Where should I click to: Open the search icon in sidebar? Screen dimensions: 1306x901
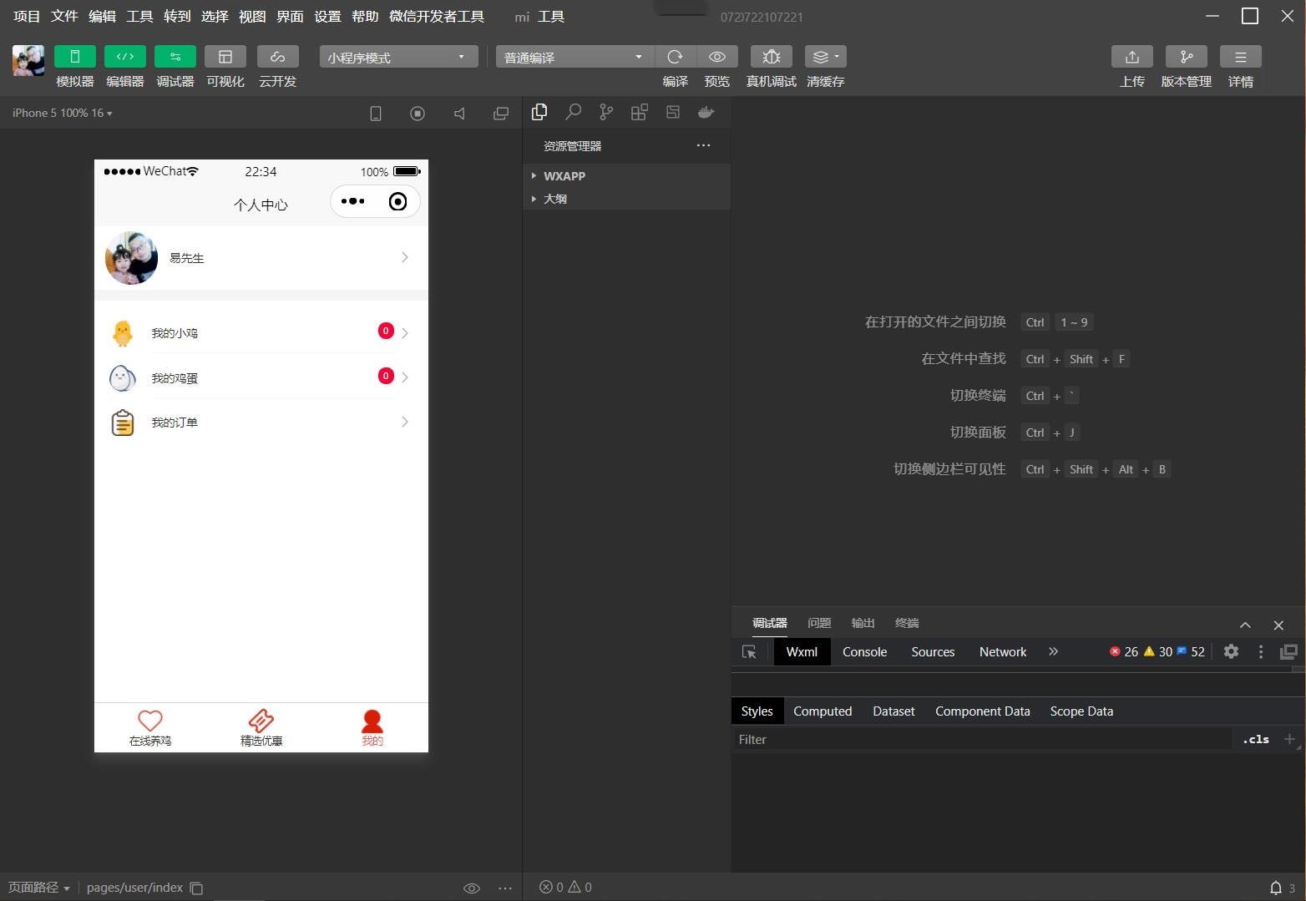[573, 112]
